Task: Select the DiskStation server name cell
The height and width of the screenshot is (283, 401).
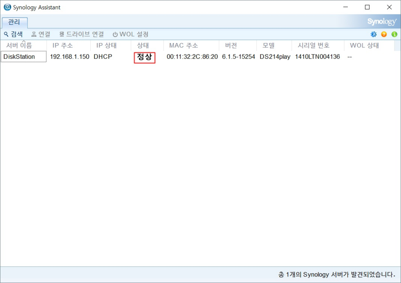Action: pyautogui.click(x=23, y=56)
